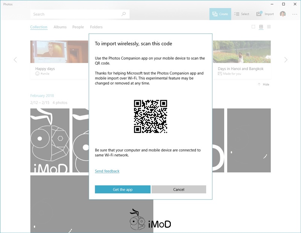The width and height of the screenshot is (301, 233).
Task: Open the Send feedback link
Action: point(107,171)
